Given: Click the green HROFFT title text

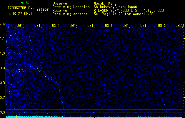Looking at the screenshot, I should [30, 2].
